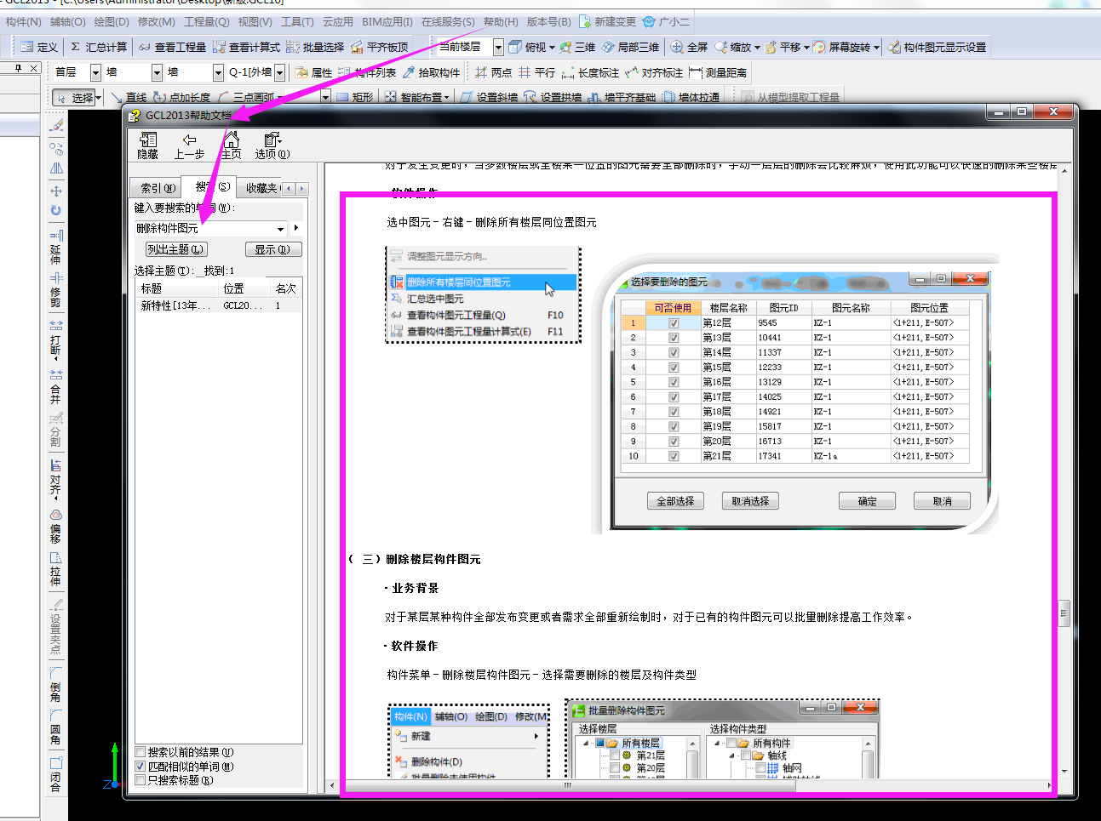Go to help 主页 home page
This screenshot has width=1101, height=821.
231,145
